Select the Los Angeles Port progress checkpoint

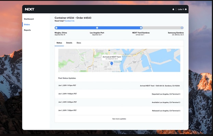click(x=97, y=28)
